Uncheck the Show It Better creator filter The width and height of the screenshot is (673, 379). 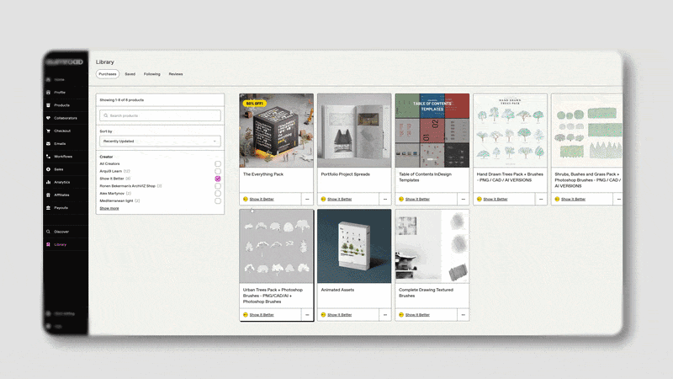218,179
